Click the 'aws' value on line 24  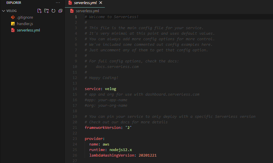[106, 144]
